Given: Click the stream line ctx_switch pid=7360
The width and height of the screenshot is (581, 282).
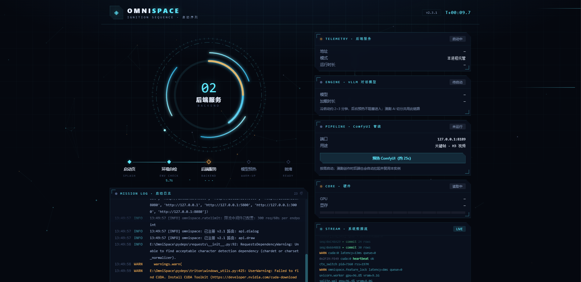Looking at the screenshot, I should click(344, 264).
